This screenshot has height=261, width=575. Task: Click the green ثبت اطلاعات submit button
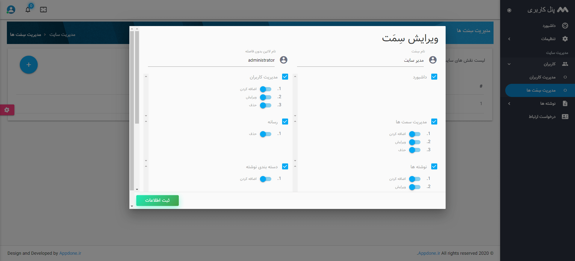click(158, 201)
